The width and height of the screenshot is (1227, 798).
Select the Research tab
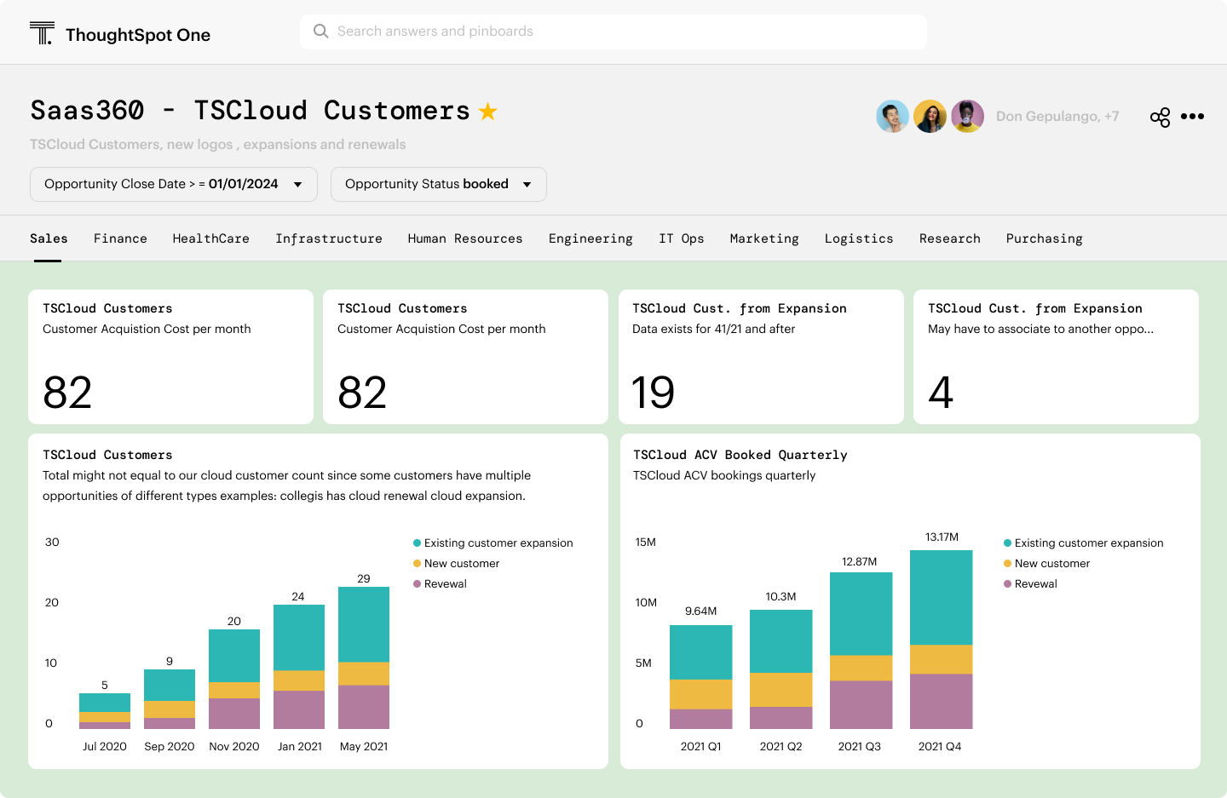tap(950, 238)
